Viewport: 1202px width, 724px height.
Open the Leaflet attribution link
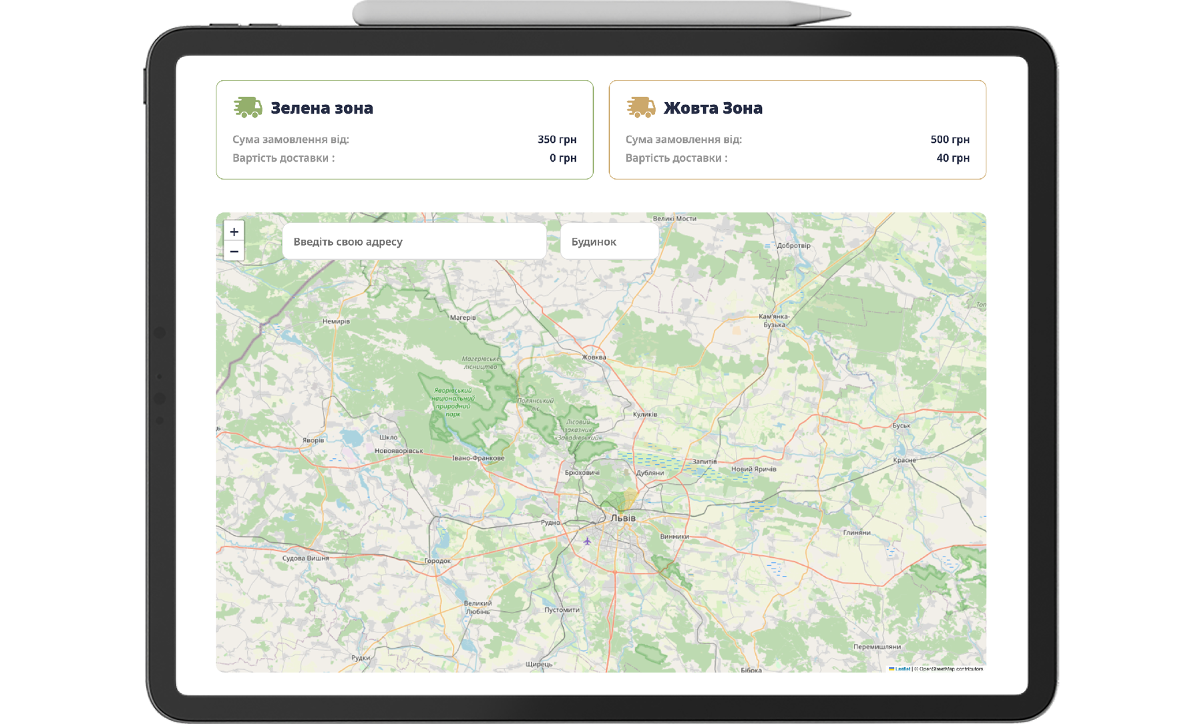[902, 669]
